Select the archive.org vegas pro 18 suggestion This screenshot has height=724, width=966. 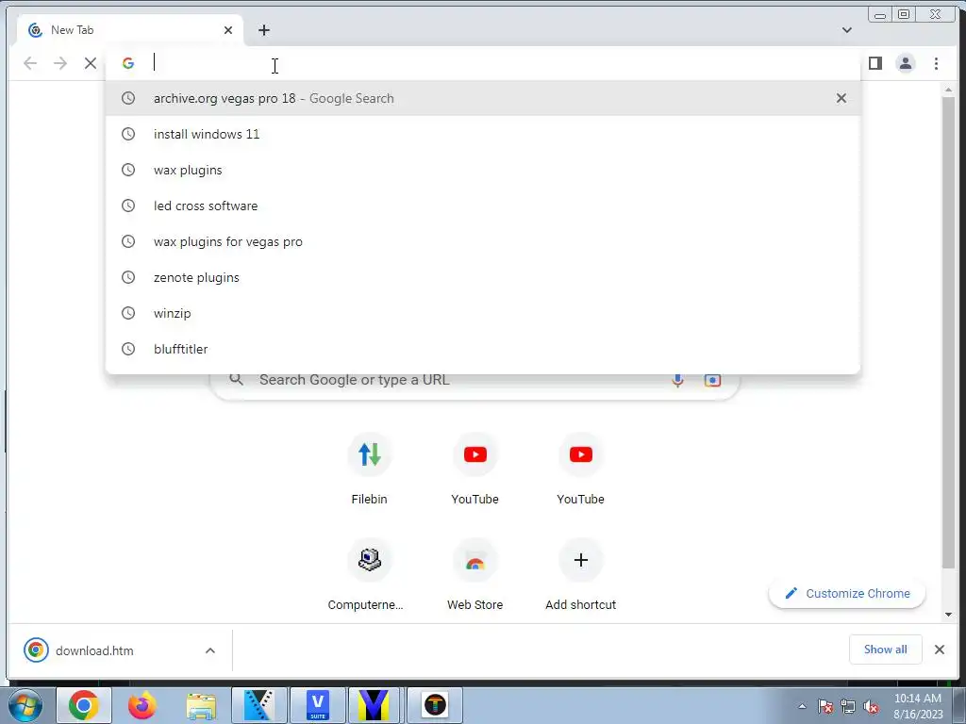click(482, 98)
